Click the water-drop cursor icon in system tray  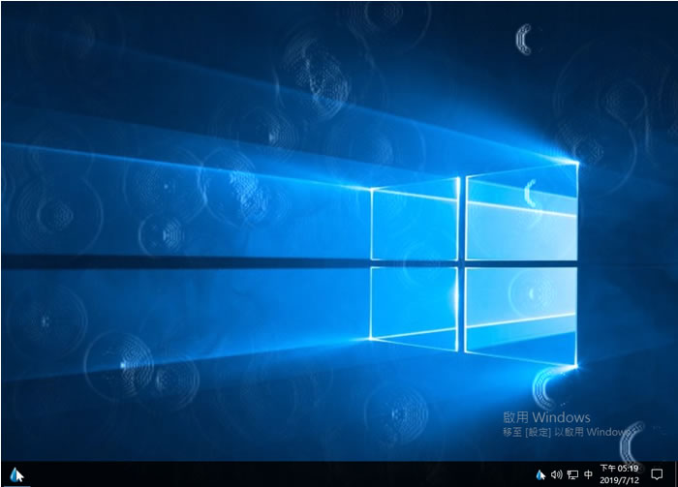tap(540, 475)
